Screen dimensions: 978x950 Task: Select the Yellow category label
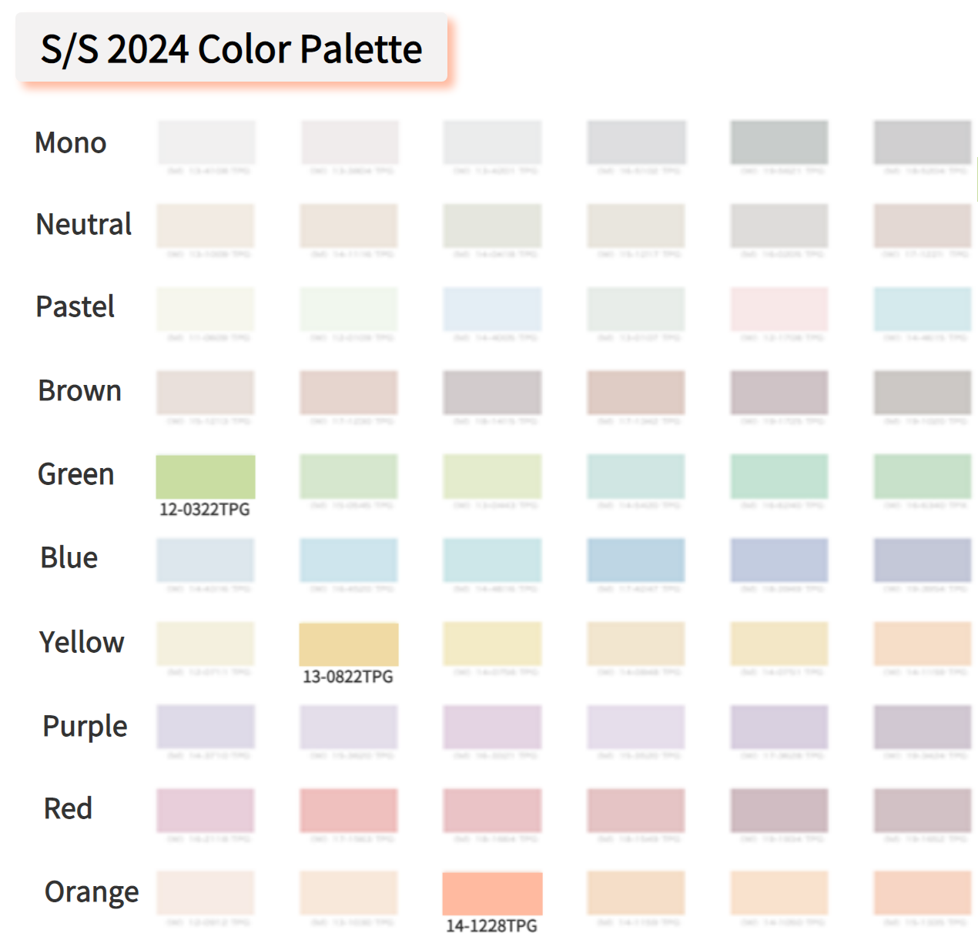[82, 642]
